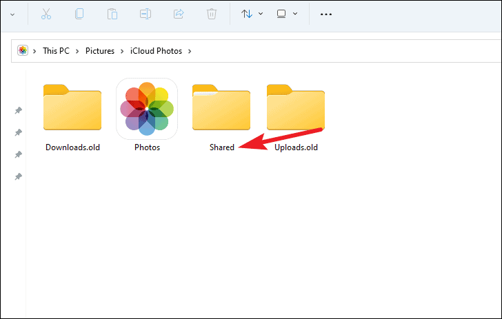Select the Uploads.old folder icon
Viewport: 502px width, 319px height.
click(296, 107)
